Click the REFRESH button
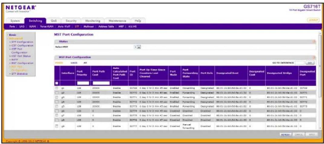 [286, 135]
